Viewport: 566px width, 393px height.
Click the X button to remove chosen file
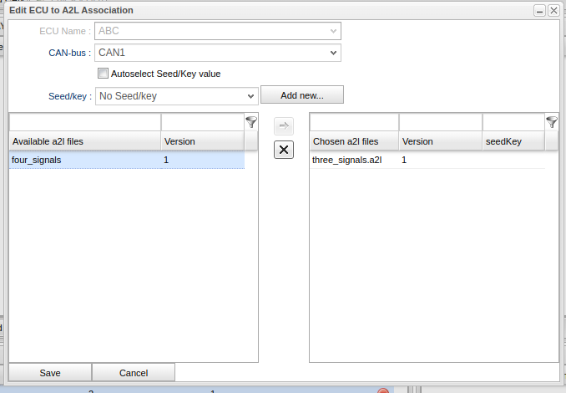(x=284, y=150)
